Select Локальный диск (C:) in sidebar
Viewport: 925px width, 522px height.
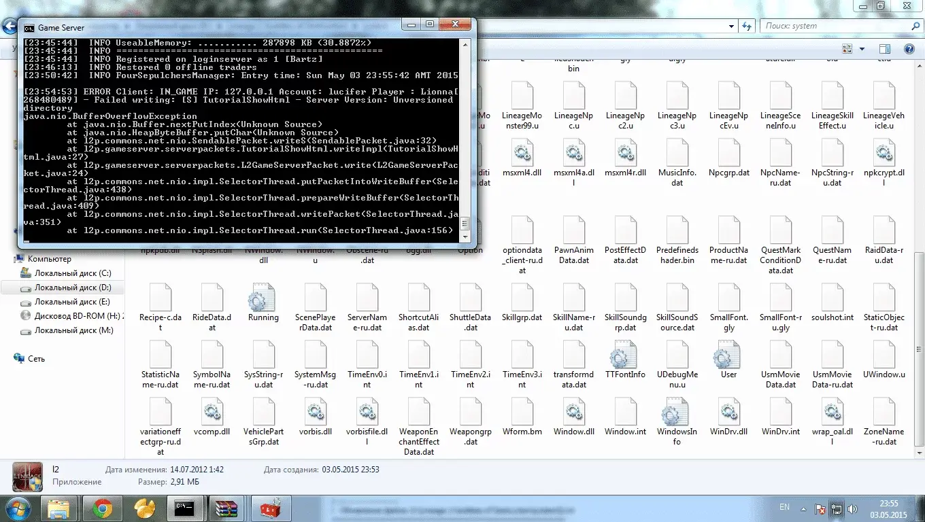pos(73,273)
